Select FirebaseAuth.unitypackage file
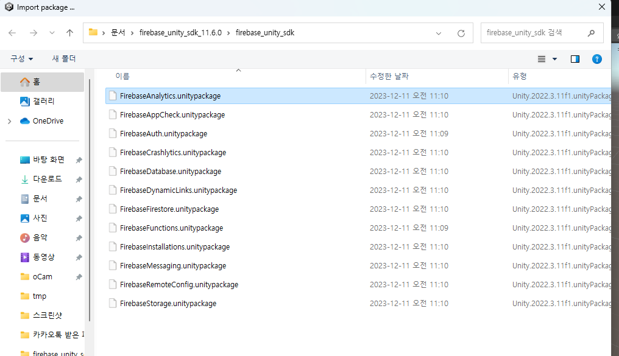 point(163,134)
